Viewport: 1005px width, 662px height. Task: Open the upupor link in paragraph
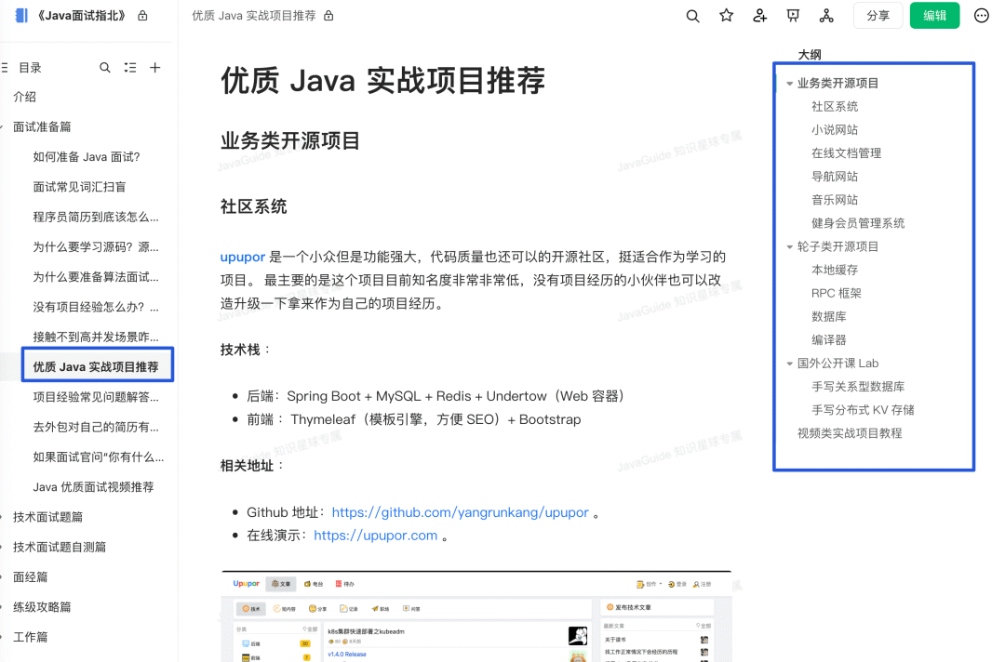[242, 257]
